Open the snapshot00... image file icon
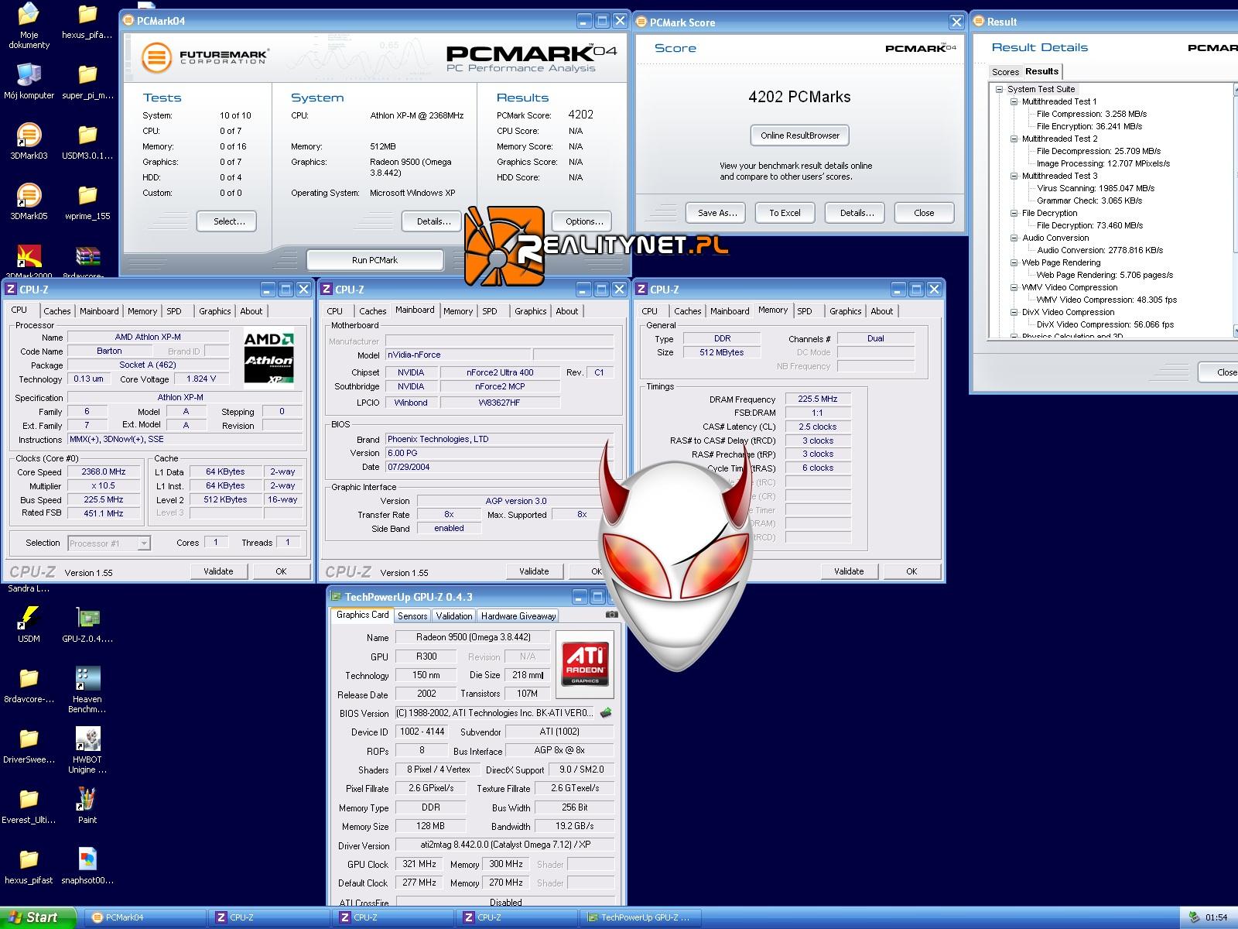Viewport: 1238px width, 929px height. [87, 866]
